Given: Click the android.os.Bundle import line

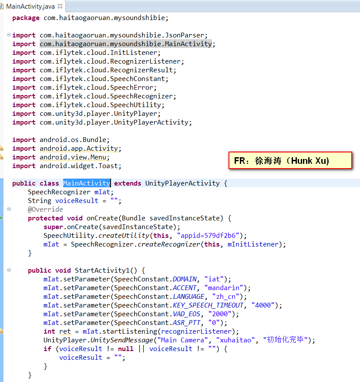Looking at the screenshot, I should click(61, 140).
